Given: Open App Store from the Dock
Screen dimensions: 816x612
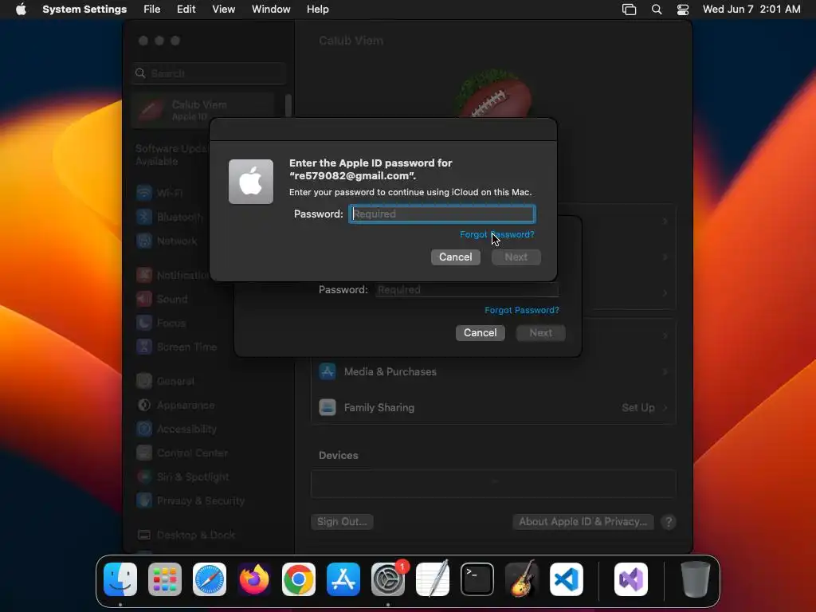Looking at the screenshot, I should click(343, 579).
